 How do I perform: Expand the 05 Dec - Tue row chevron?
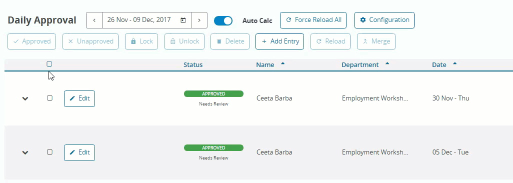25,152
